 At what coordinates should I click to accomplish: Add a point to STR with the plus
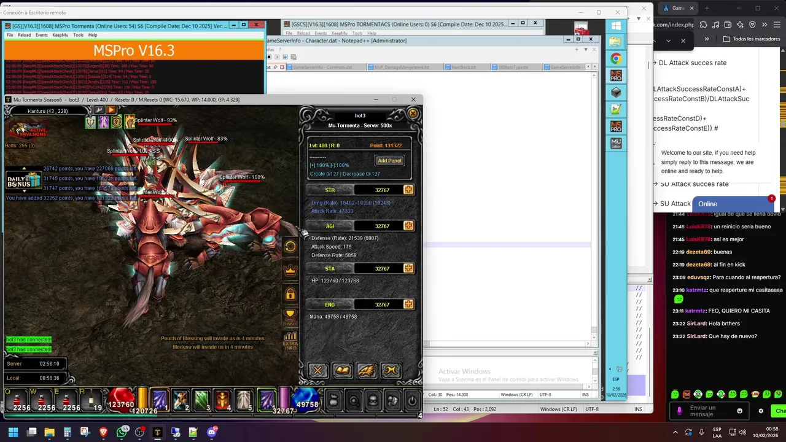click(x=408, y=190)
